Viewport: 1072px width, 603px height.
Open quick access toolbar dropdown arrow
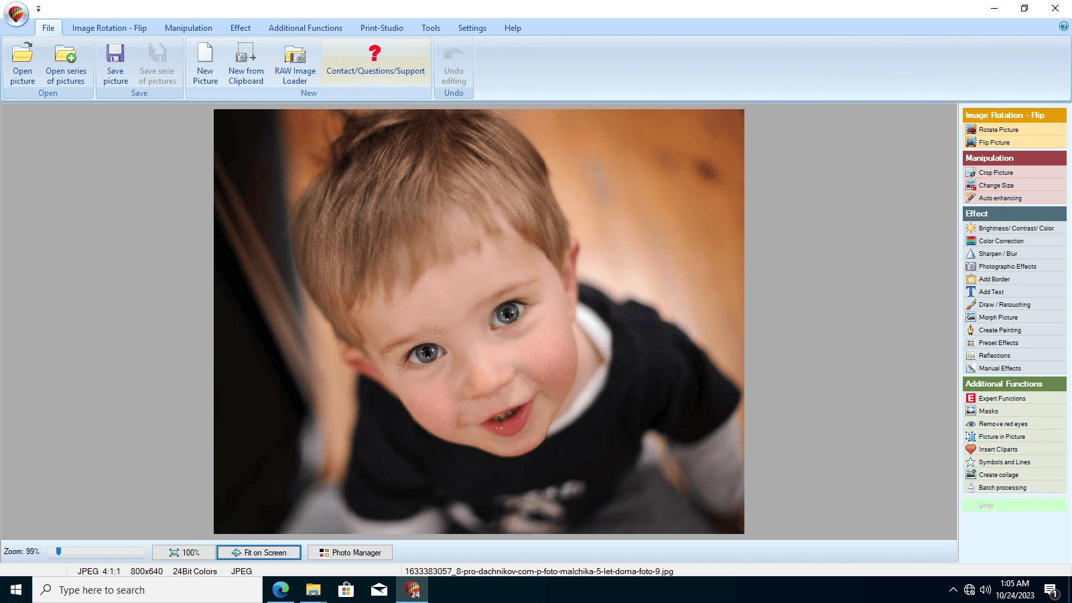tap(38, 9)
